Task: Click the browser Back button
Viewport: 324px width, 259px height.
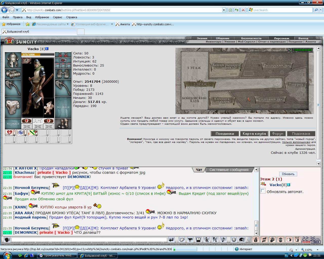Action: 5,10
